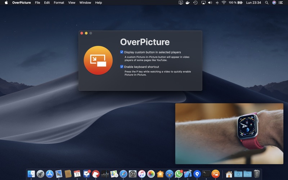Toggle Enable keyboard shortcut checkbox
Viewport: 288px width, 180px height.
point(122,67)
